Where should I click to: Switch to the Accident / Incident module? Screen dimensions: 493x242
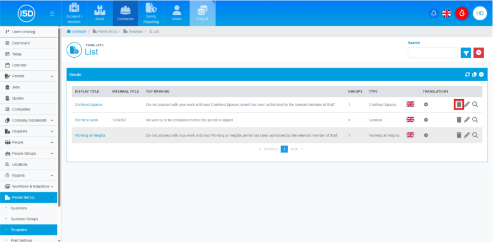tap(74, 14)
